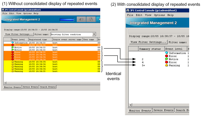
Task: Click the blue progress indicator in left window
Action: [67, 20]
